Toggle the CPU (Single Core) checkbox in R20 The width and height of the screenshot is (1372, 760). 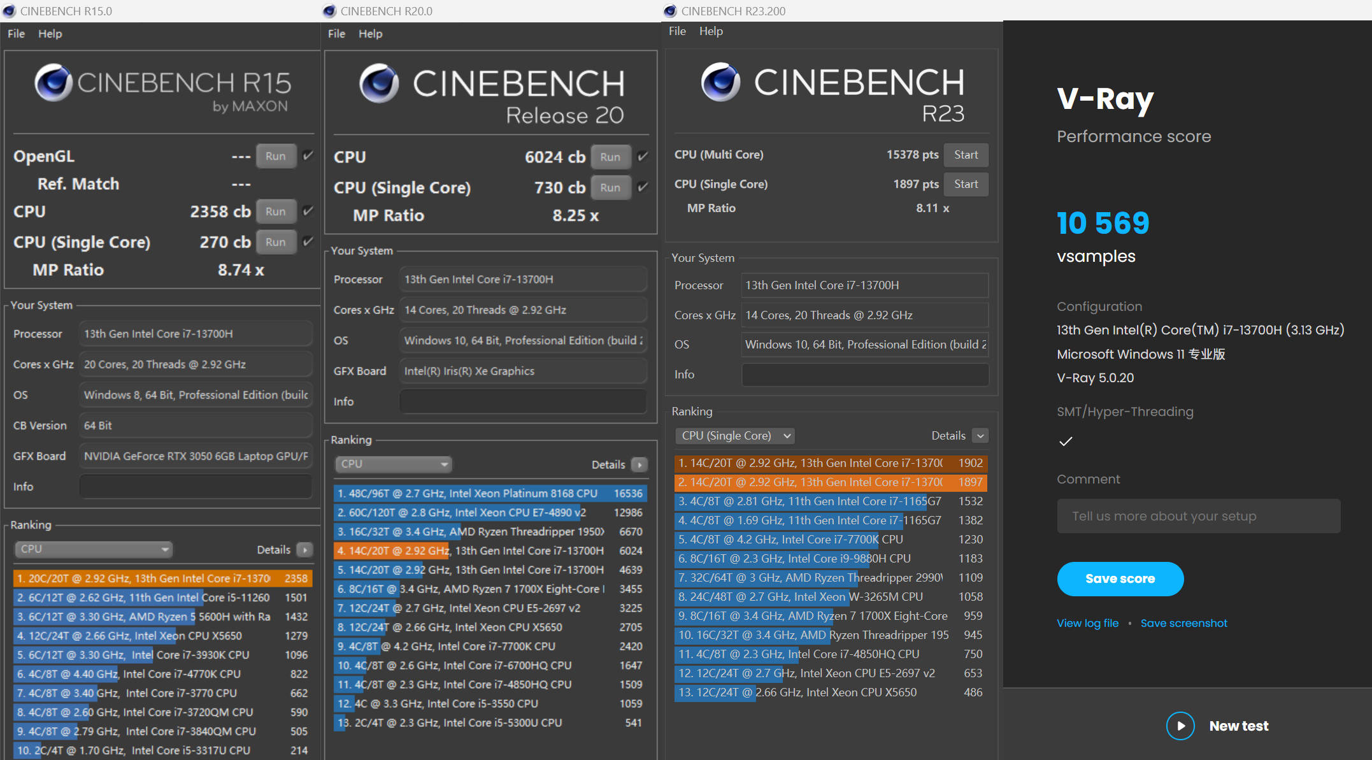643,187
